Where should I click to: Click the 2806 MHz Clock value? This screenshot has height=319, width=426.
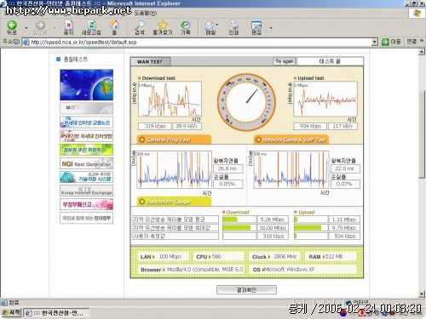coord(285,257)
